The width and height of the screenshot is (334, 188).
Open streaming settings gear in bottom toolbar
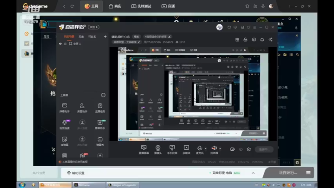coord(248,150)
